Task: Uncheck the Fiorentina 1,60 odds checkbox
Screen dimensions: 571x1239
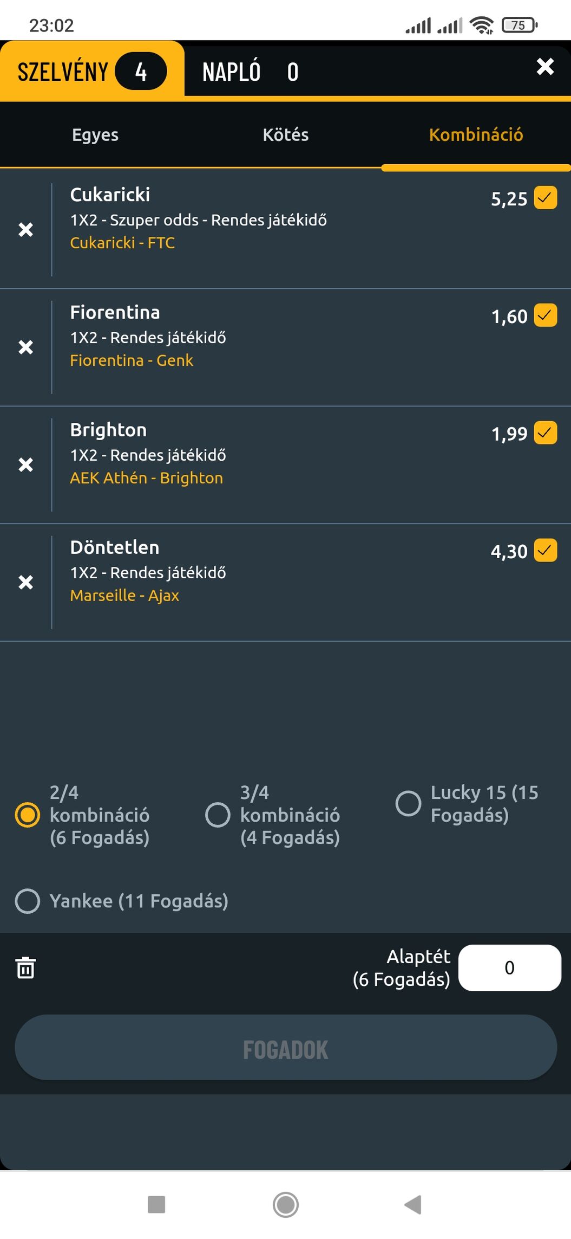Action: [545, 315]
